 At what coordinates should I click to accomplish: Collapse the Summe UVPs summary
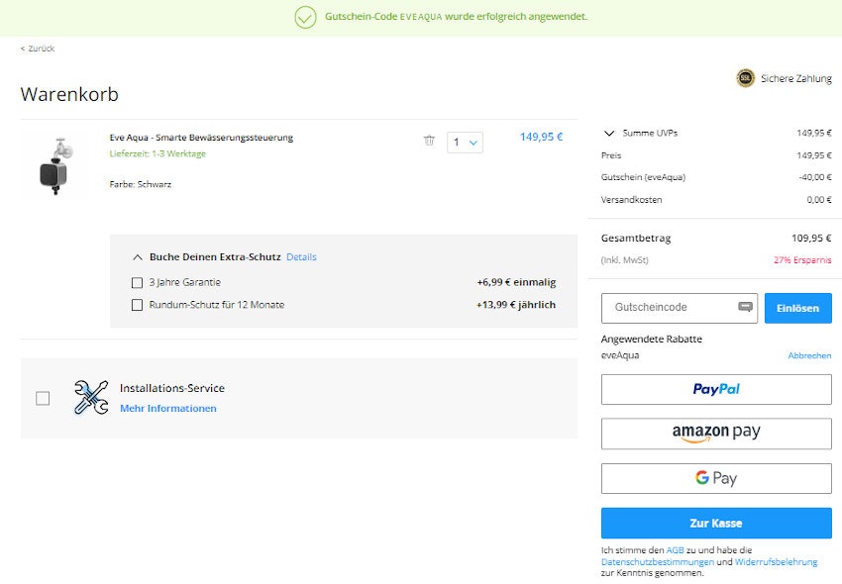[608, 133]
